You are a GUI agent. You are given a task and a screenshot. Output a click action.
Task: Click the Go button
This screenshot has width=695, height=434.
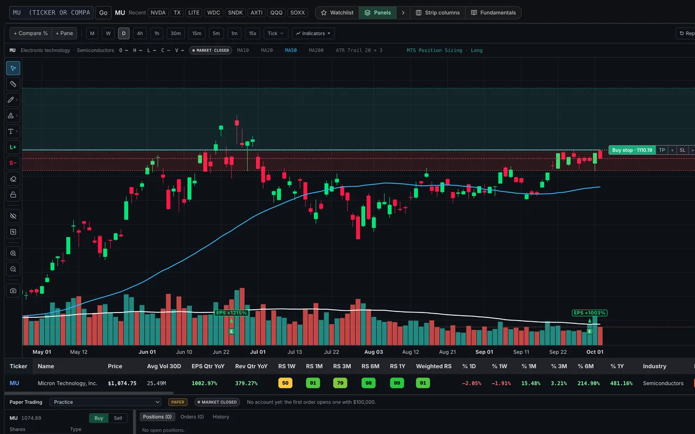pyautogui.click(x=103, y=12)
